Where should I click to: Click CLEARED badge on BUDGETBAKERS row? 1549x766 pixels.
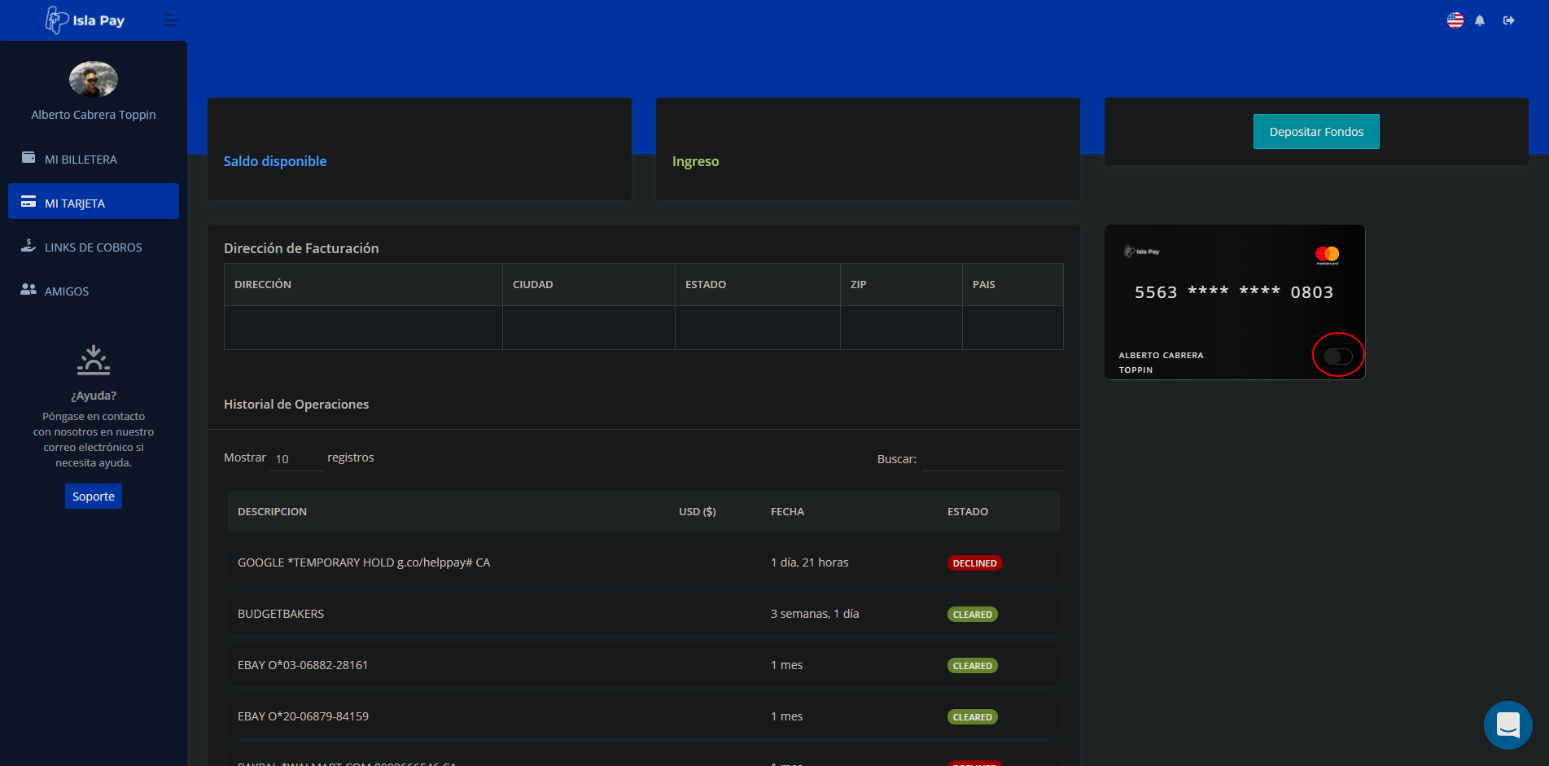tap(973, 615)
